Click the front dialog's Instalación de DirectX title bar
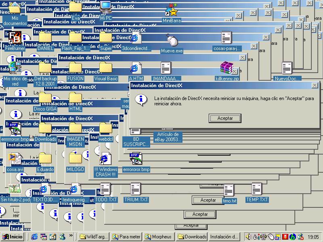Screen dimensions: 323x242 click(x=225, y=86)
